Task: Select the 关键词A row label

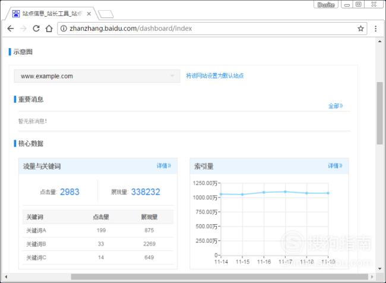Action: [36, 231]
